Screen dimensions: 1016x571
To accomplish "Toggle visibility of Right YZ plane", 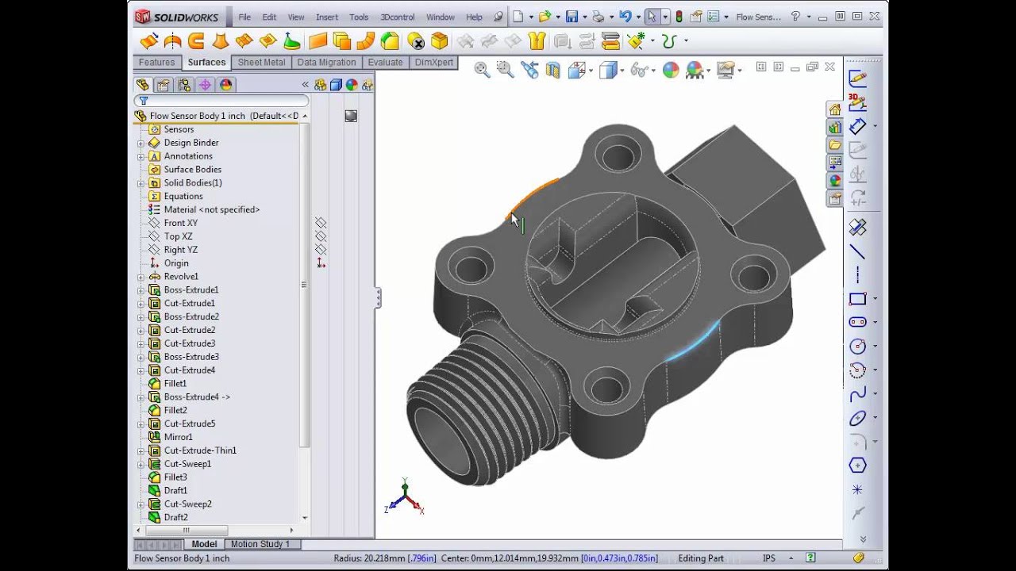I will tap(321, 250).
